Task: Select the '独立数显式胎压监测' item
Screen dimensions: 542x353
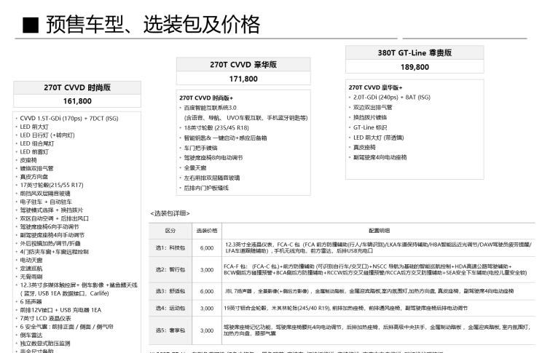Action: tap(45, 344)
